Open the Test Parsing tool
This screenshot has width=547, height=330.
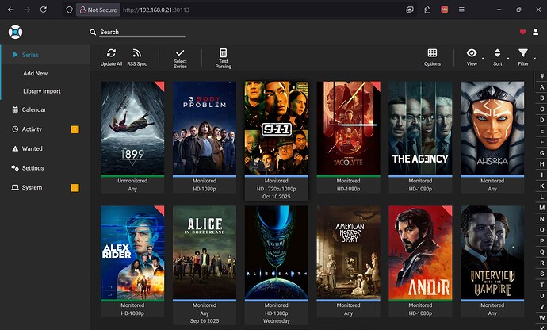coord(224,58)
